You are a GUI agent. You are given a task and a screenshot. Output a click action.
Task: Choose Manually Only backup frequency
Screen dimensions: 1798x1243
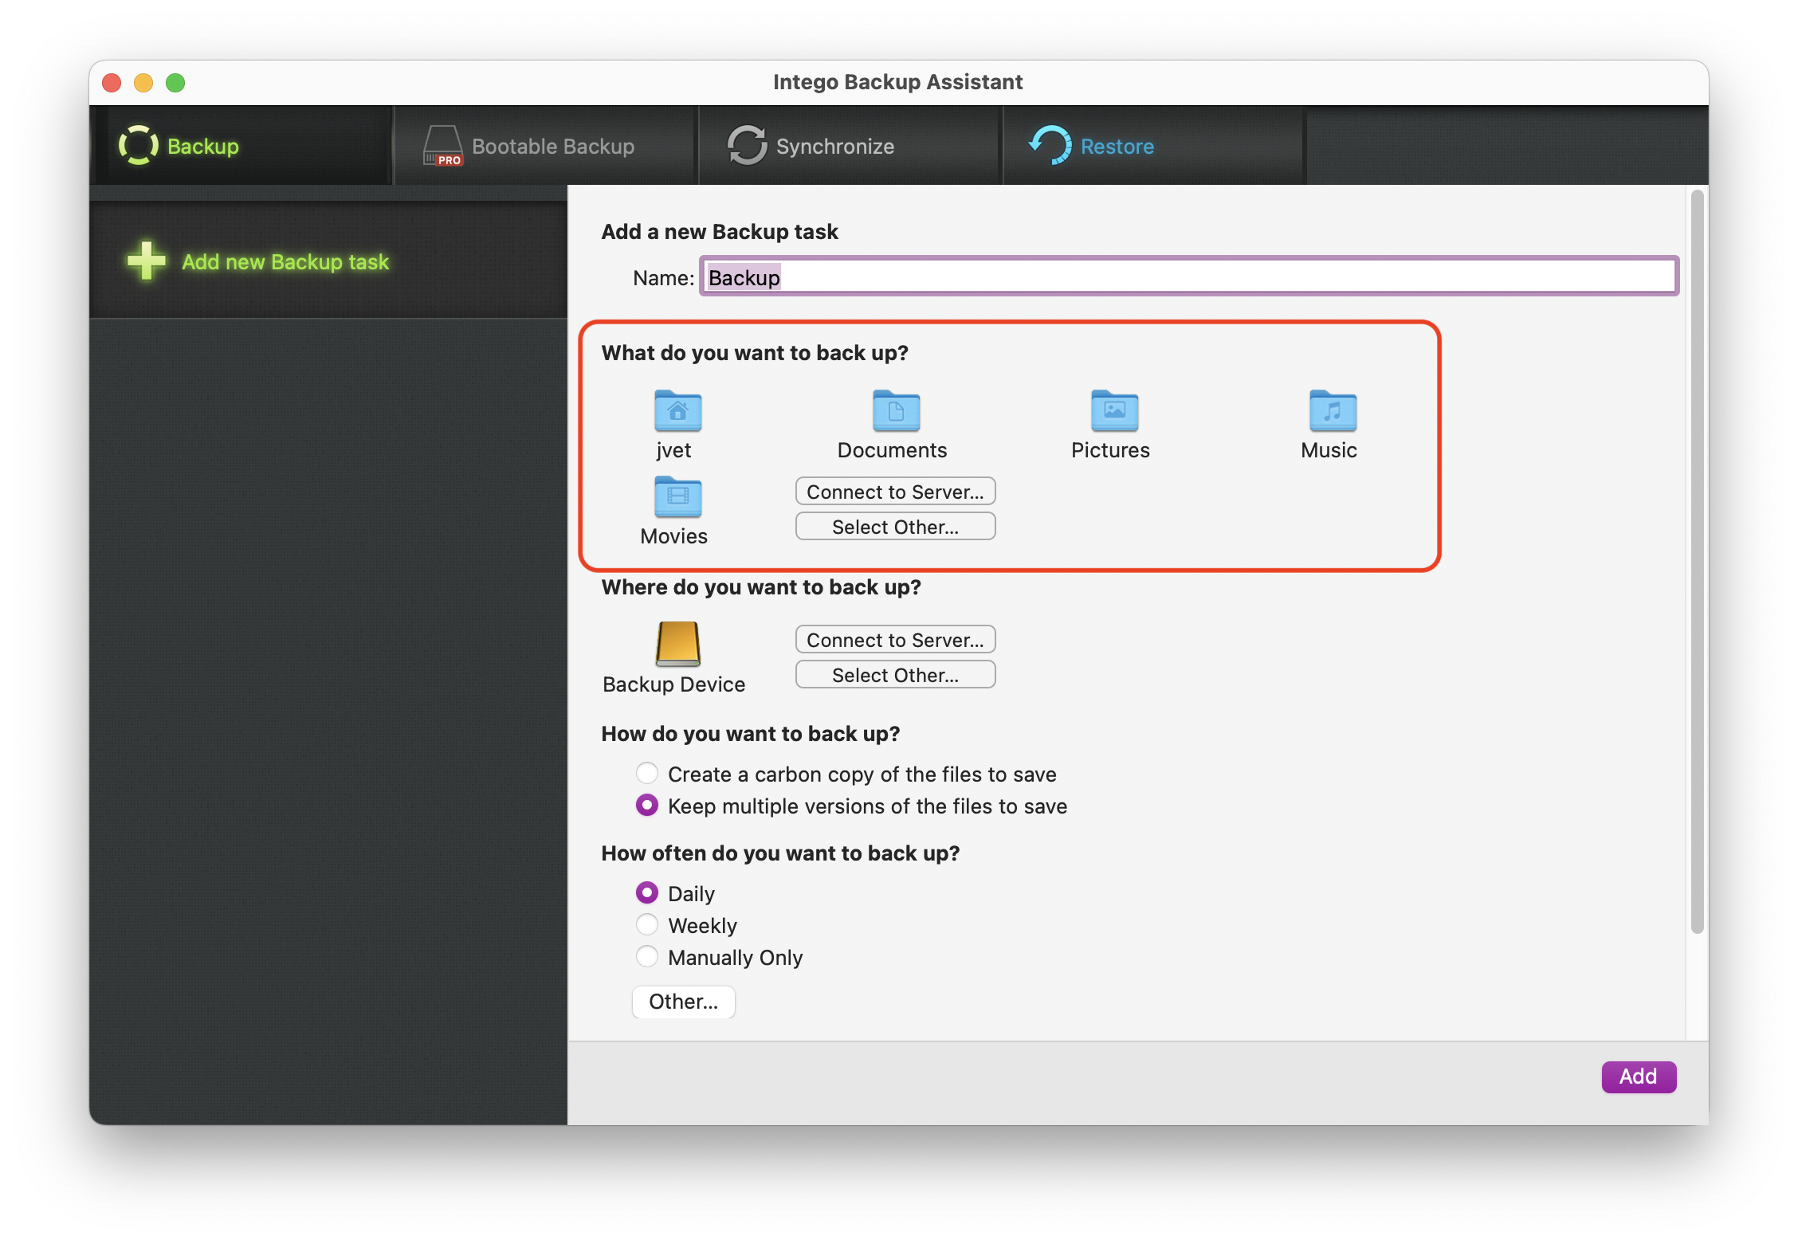(647, 956)
